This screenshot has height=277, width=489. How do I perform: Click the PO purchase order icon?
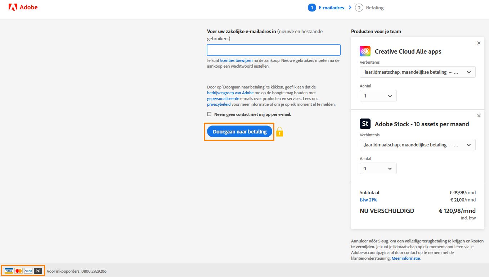tap(38, 271)
